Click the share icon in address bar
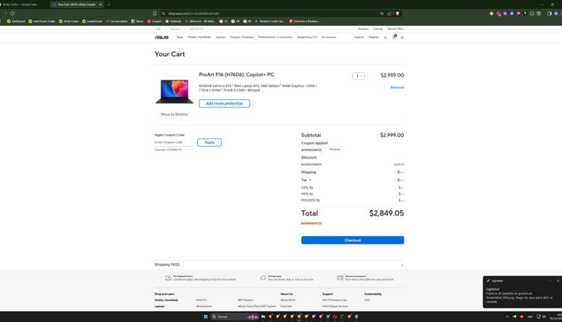 (x=389, y=13)
